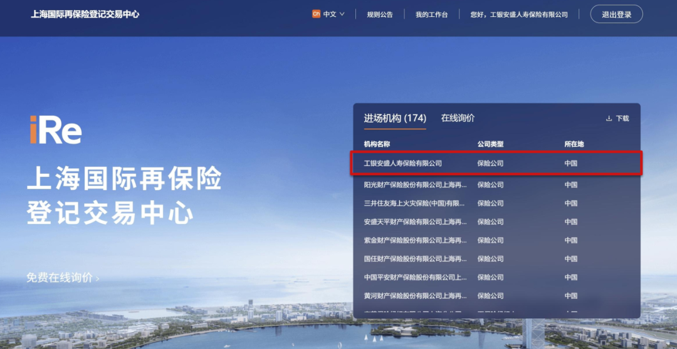This screenshot has width=677, height=349.
Task: Expand the 中文 language dropdown
Action: pos(333,14)
